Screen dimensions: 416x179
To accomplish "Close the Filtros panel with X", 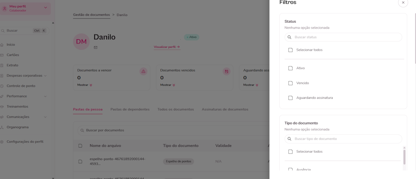I will pos(403,3).
